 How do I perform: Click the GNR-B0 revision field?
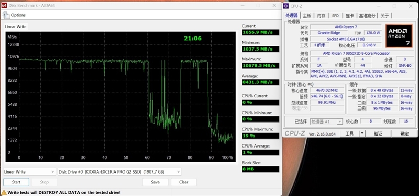[x=405, y=66]
